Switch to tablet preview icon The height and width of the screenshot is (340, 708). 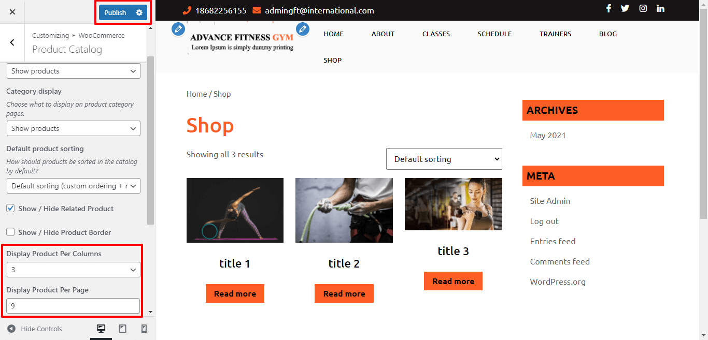pos(122,329)
